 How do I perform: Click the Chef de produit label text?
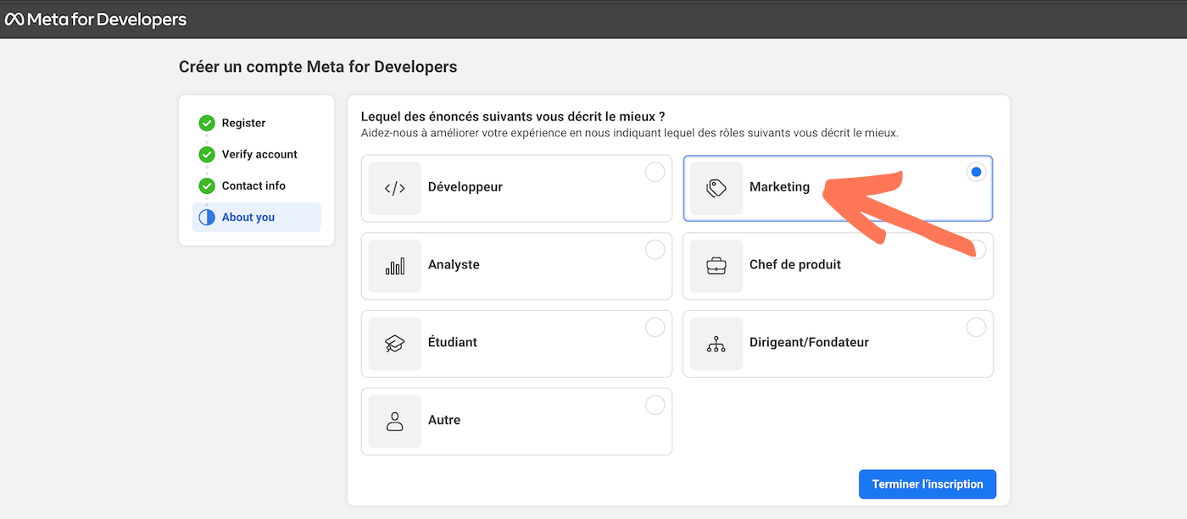point(795,265)
